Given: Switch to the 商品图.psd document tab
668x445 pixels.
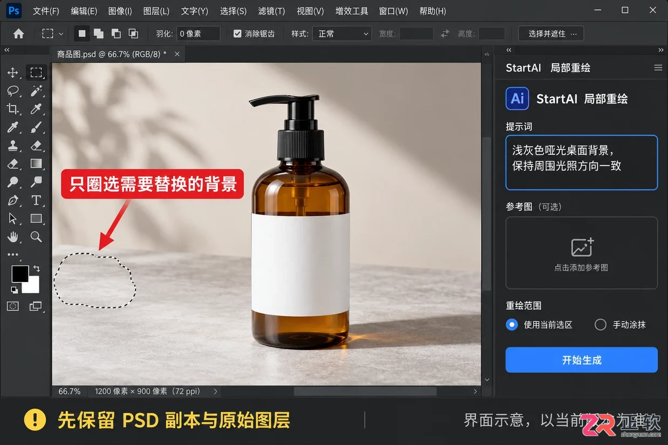Looking at the screenshot, I should [112, 54].
